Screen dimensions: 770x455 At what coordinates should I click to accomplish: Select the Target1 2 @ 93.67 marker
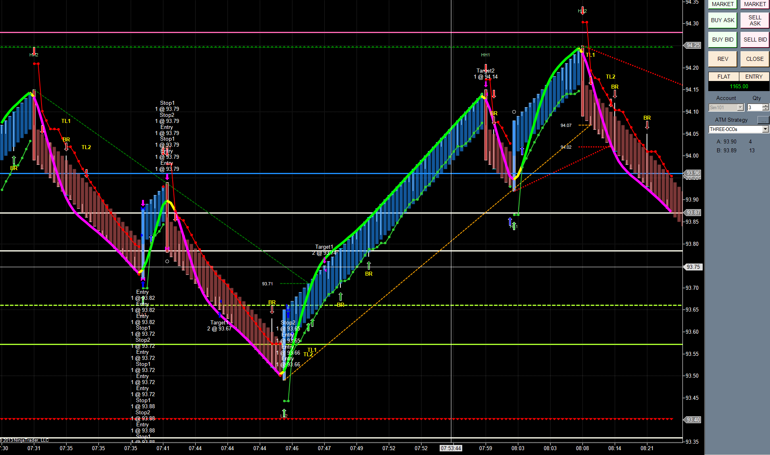pos(219,326)
